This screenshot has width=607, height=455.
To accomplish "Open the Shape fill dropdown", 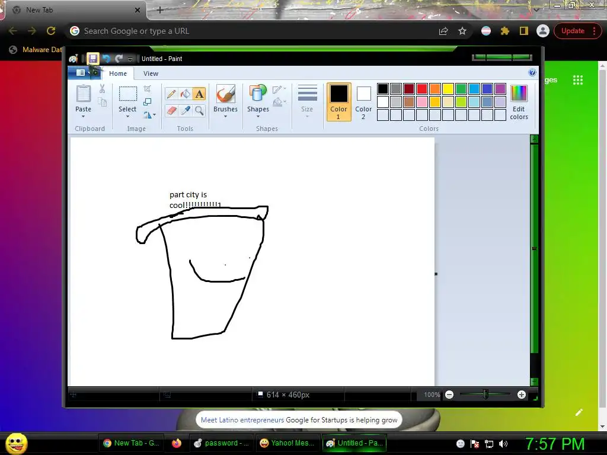I will point(279,102).
